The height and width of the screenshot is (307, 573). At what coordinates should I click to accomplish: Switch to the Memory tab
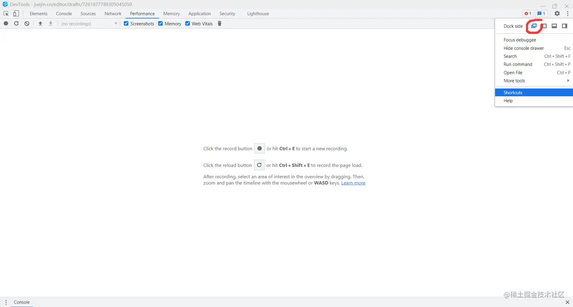tap(172, 14)
